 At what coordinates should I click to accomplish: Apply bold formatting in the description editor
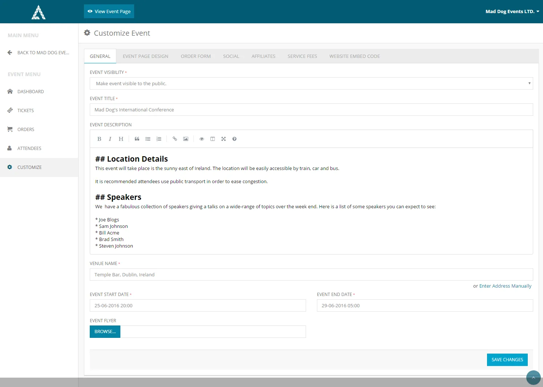point(99,139)
